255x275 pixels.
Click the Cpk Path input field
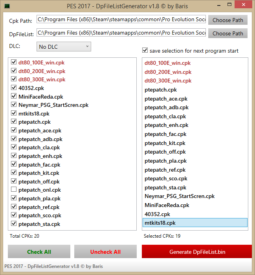pos(121,19)
